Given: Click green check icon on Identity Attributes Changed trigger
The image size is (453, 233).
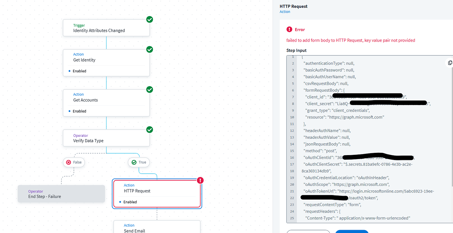Looking at the screenshot, I should point(149,19).
